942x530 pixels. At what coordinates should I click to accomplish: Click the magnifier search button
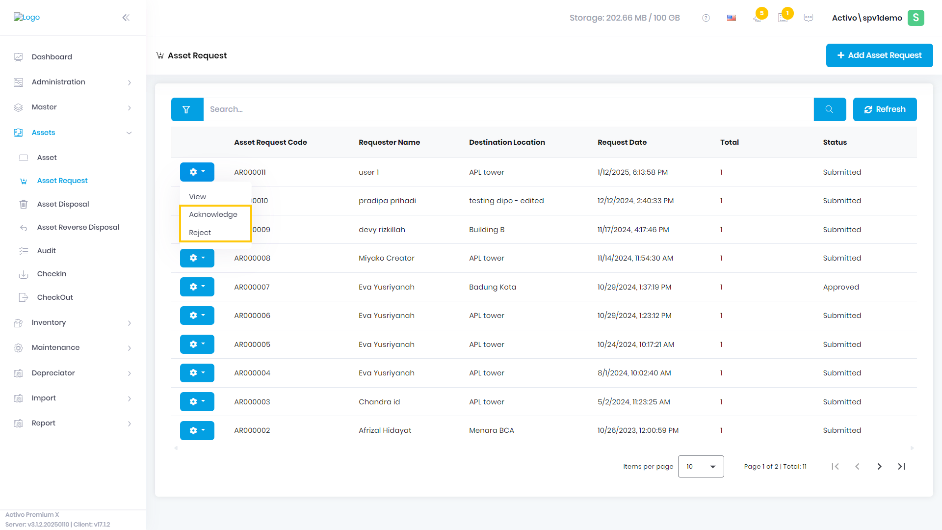tap(830, 109)
